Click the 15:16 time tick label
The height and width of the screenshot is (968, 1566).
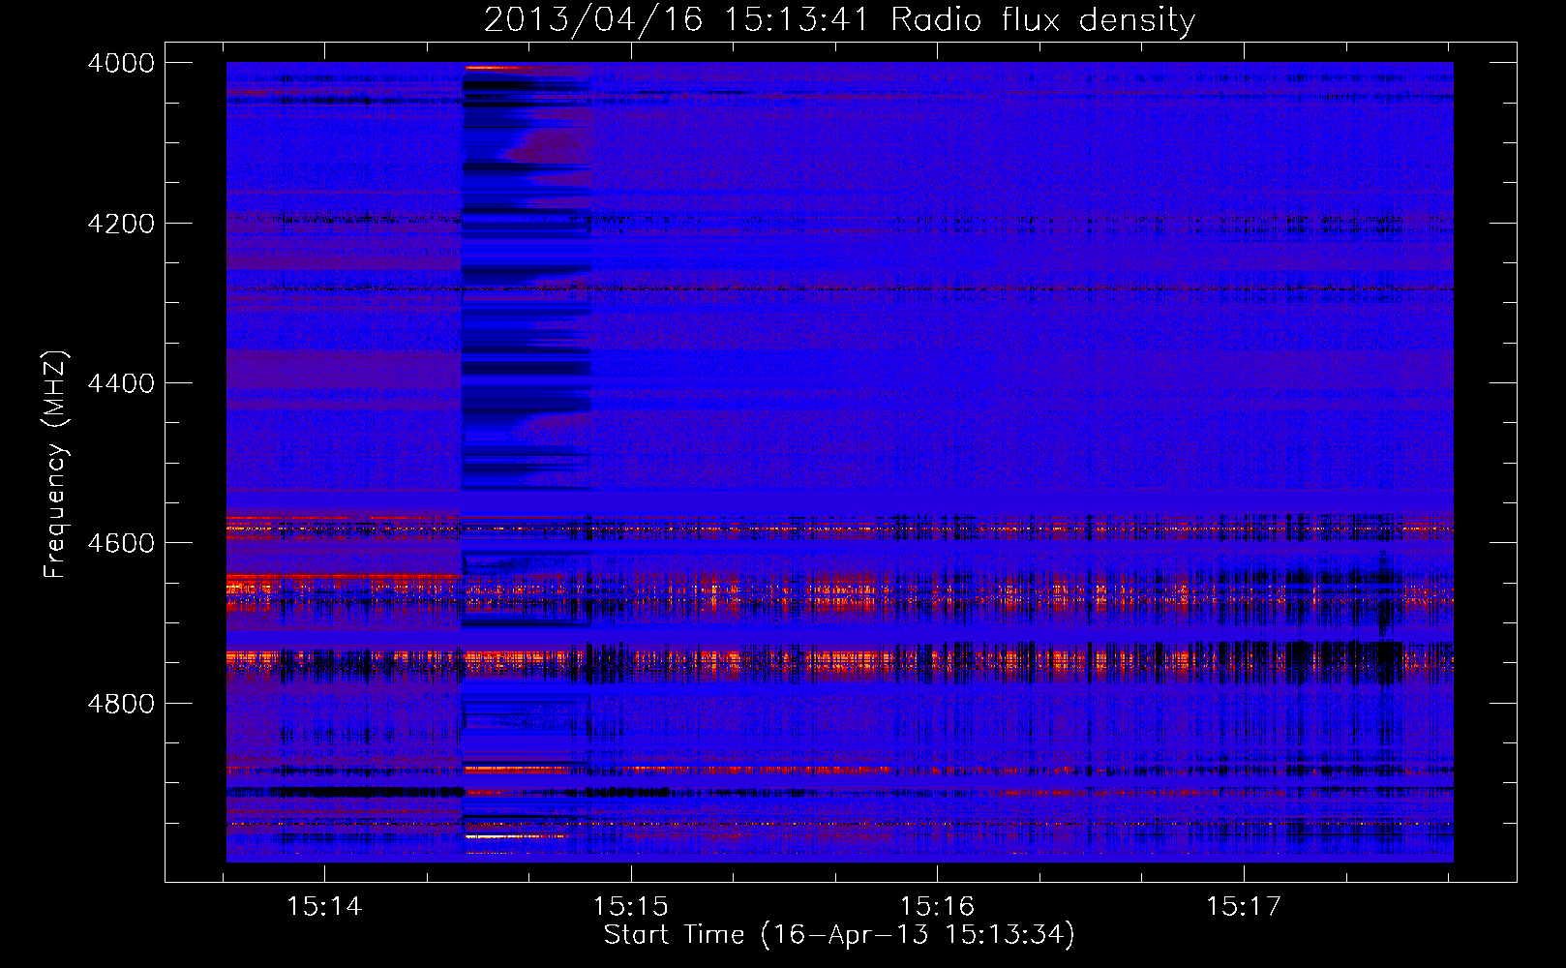pos(937,907)
